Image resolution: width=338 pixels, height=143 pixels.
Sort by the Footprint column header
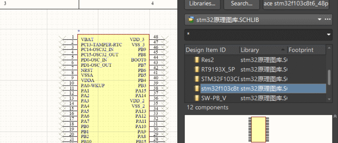tap(307, 50)
